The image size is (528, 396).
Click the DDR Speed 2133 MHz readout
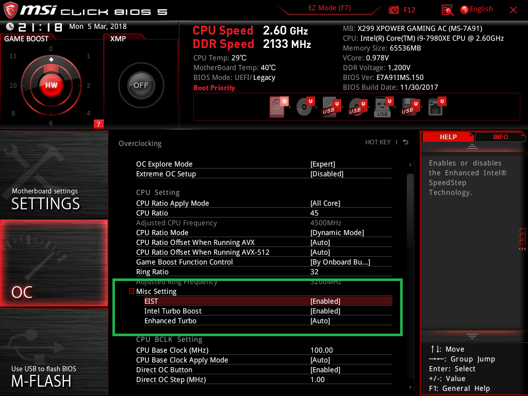[x=252, y=44]
